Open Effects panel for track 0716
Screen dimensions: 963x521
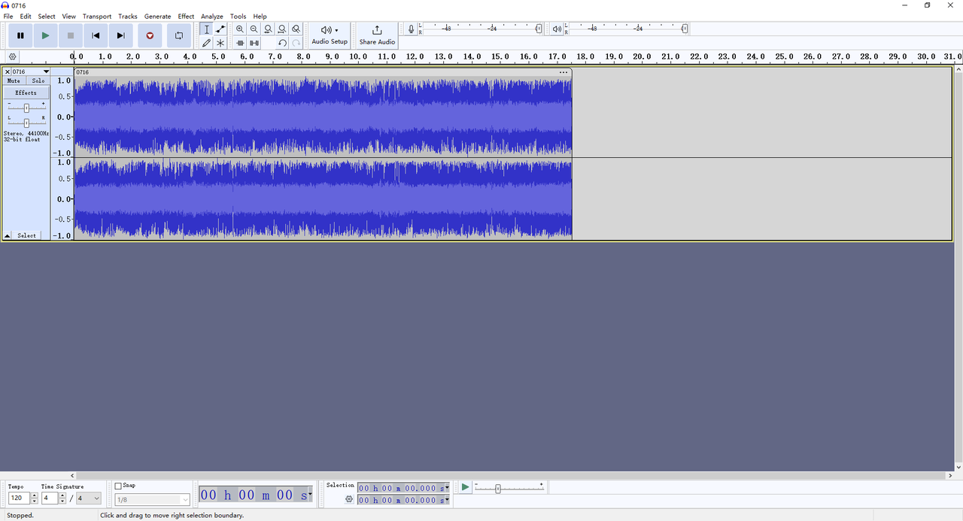26,92
